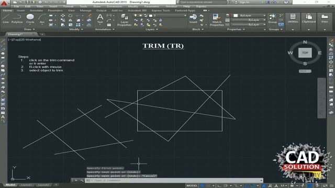Viewport: 335px width, 188px height.
Task: Click the Scale tool icon
Action: tap(70, 25)
